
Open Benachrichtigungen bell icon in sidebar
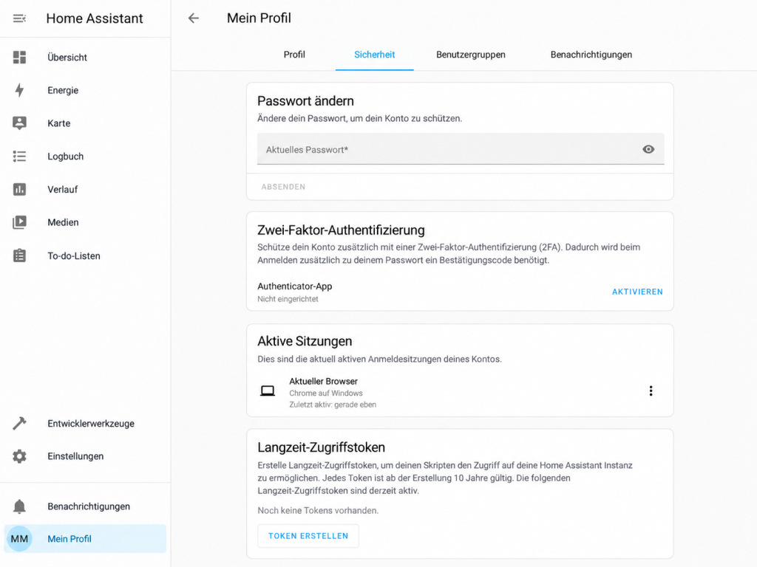19,506
